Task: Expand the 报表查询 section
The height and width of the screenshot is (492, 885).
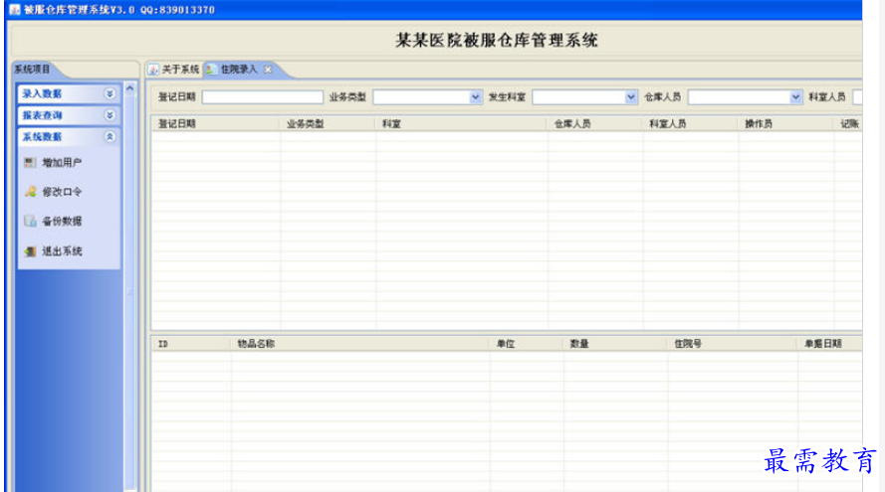Action: [x=110, y=115]
